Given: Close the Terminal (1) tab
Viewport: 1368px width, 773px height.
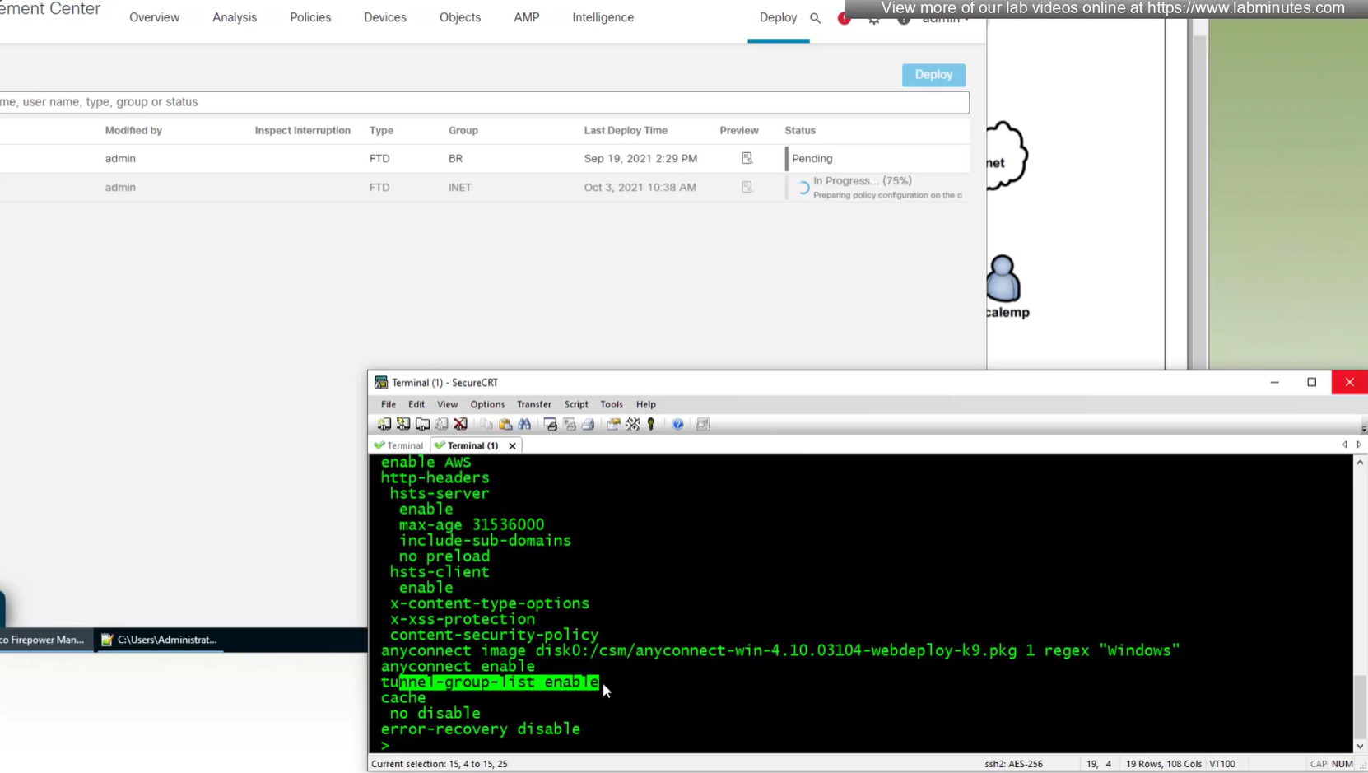Looking at the screenshot, I should click(x=512, y=445).
